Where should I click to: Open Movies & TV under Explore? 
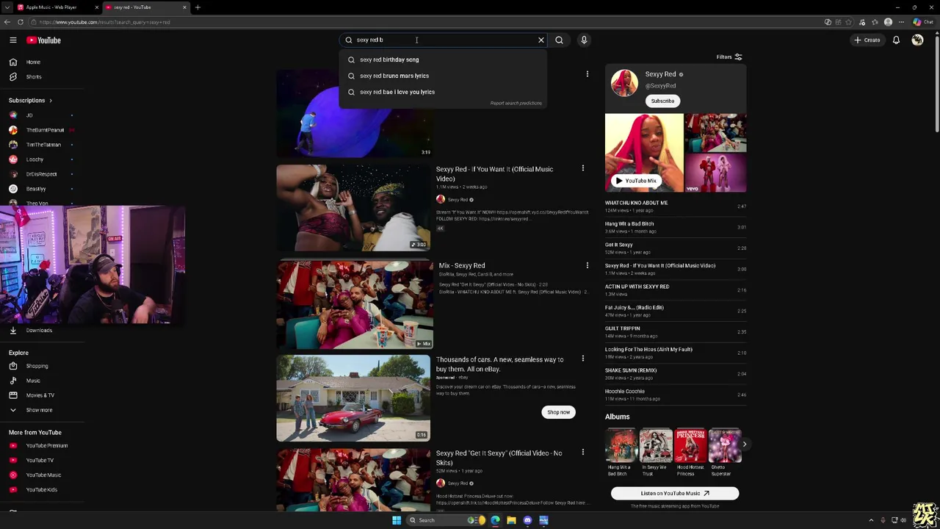tap(40, 395)
